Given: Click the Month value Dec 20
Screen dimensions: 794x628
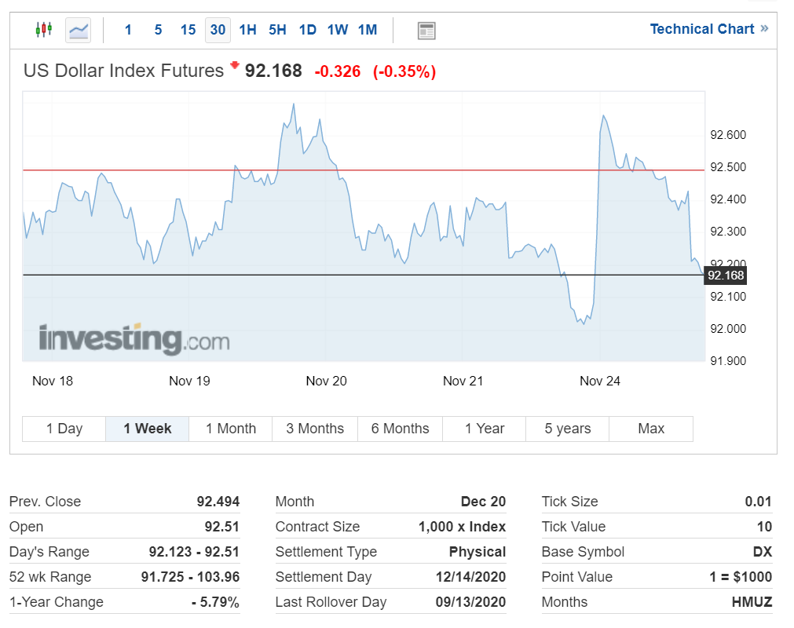Looking at the screenshot, I should tap(483, 502).
